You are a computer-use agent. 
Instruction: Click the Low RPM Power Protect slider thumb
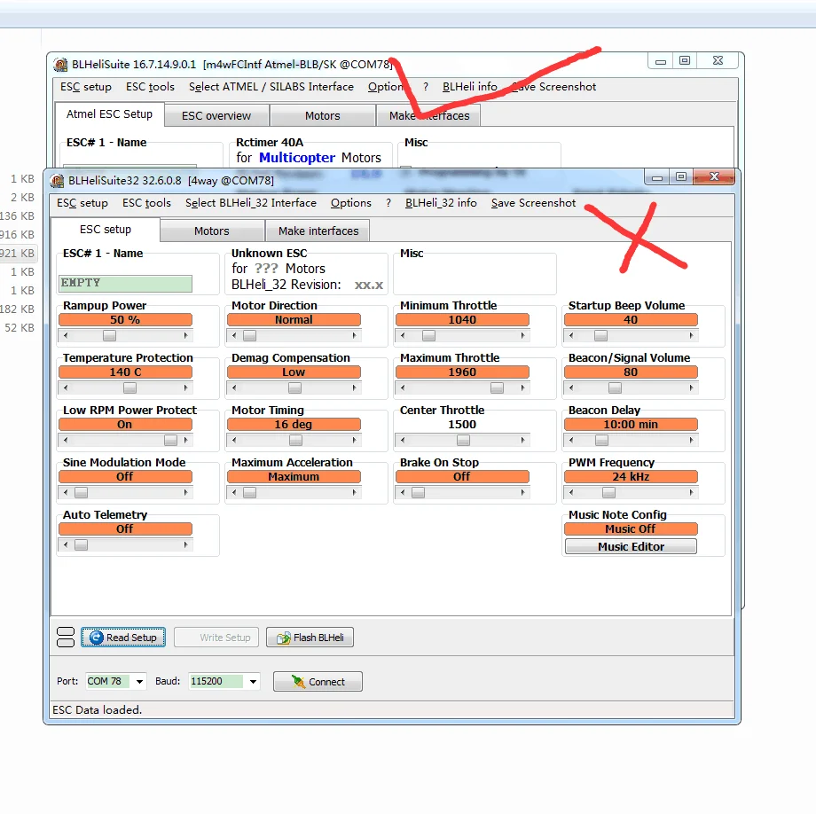[170, 441]
